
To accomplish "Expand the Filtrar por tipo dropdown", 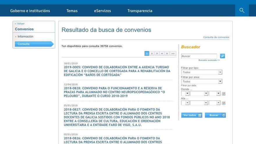I will 220,72.
